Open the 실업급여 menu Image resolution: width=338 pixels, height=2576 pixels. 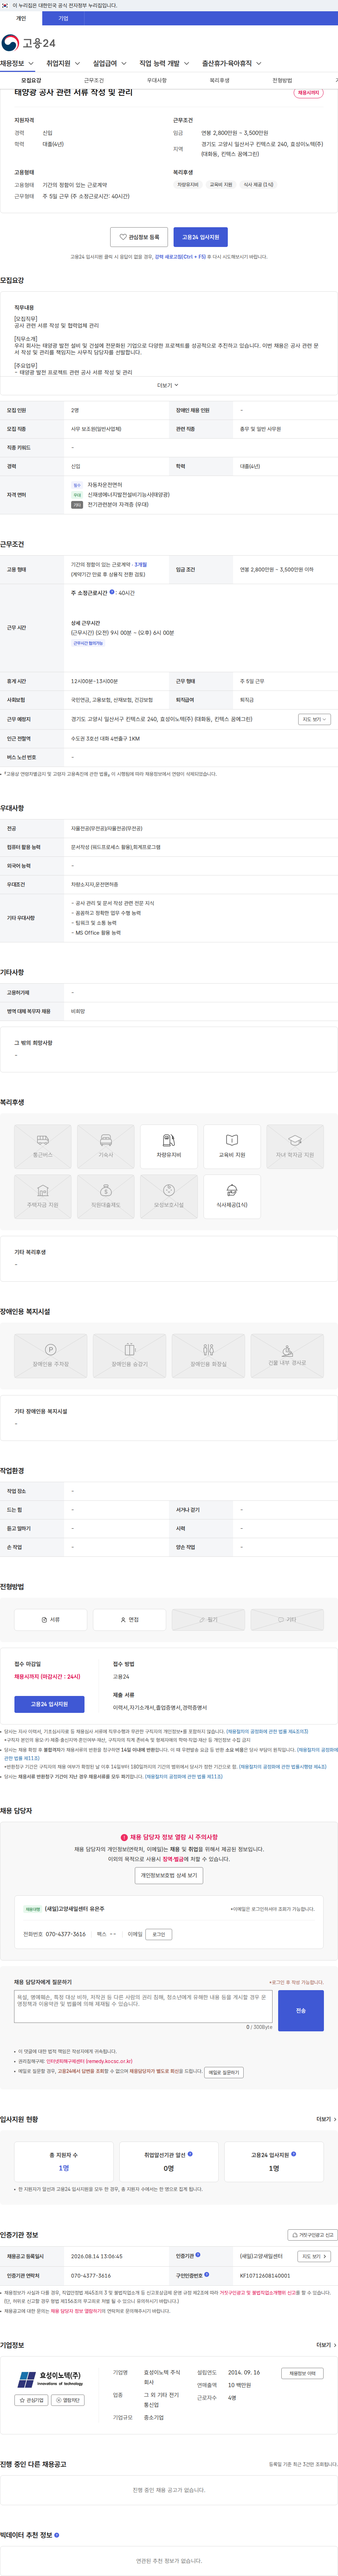coord(110,63)
